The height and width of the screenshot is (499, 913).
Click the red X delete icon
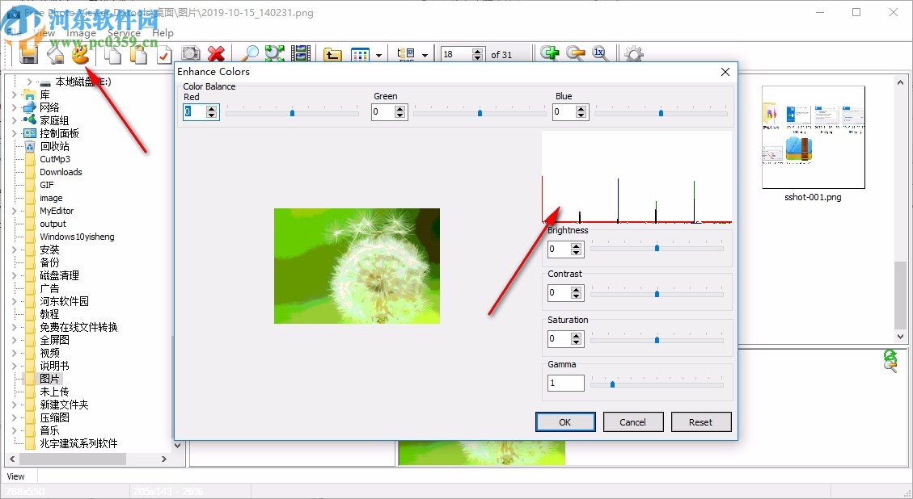[x=216, y=54]
